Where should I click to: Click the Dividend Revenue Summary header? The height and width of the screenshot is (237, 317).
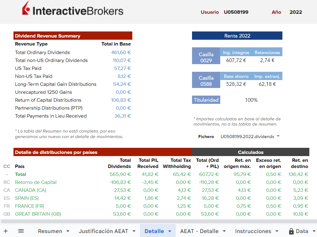click(x=73, y=36)
